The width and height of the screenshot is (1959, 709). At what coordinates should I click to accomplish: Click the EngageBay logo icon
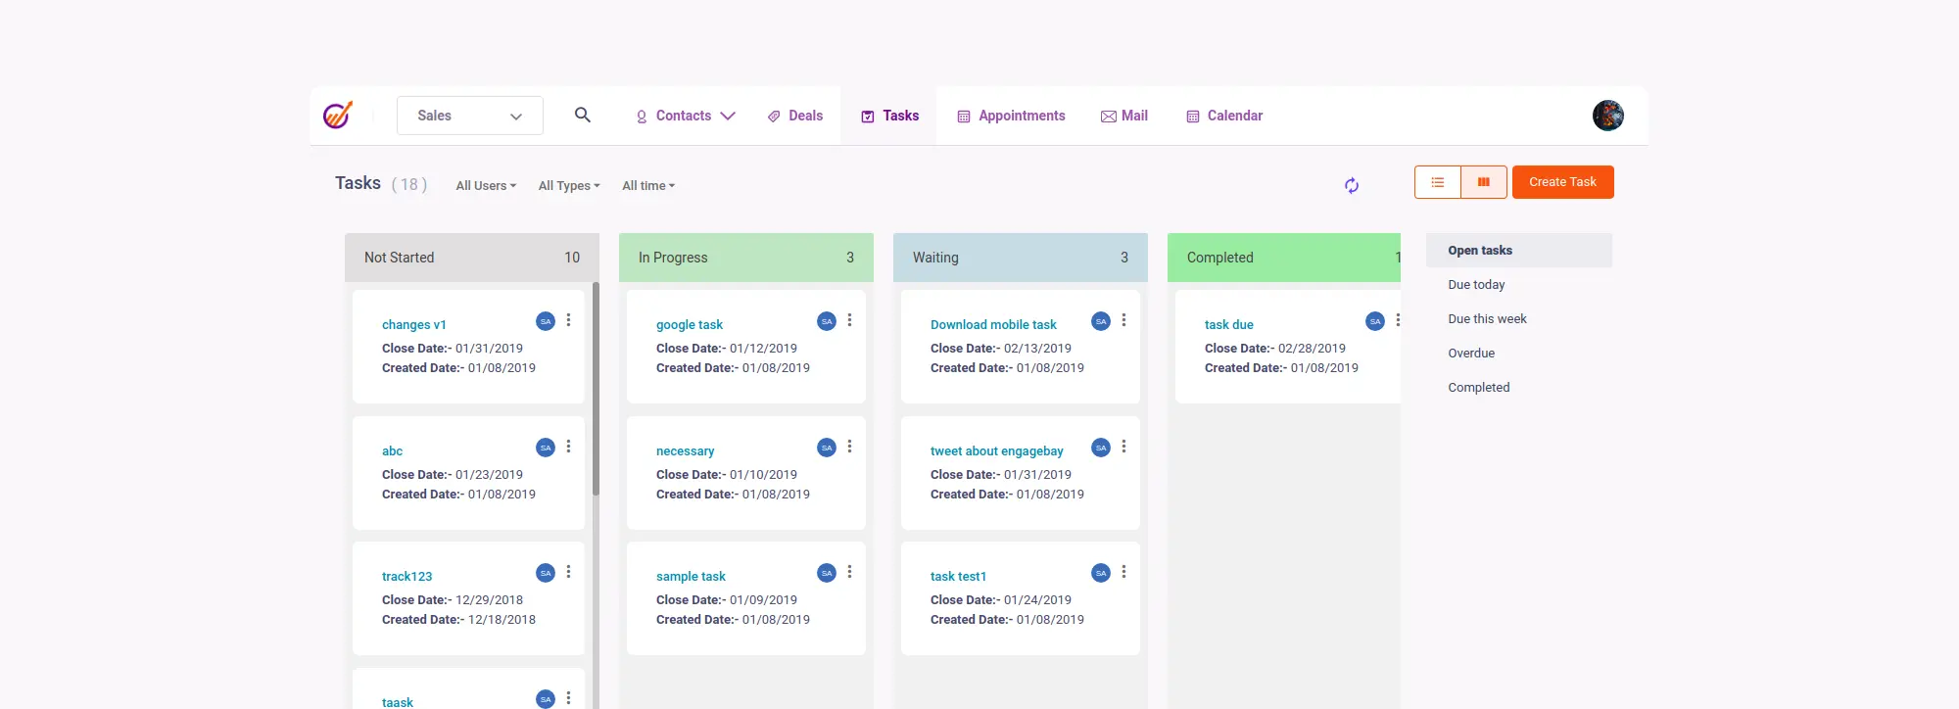[x=338, y=116]
